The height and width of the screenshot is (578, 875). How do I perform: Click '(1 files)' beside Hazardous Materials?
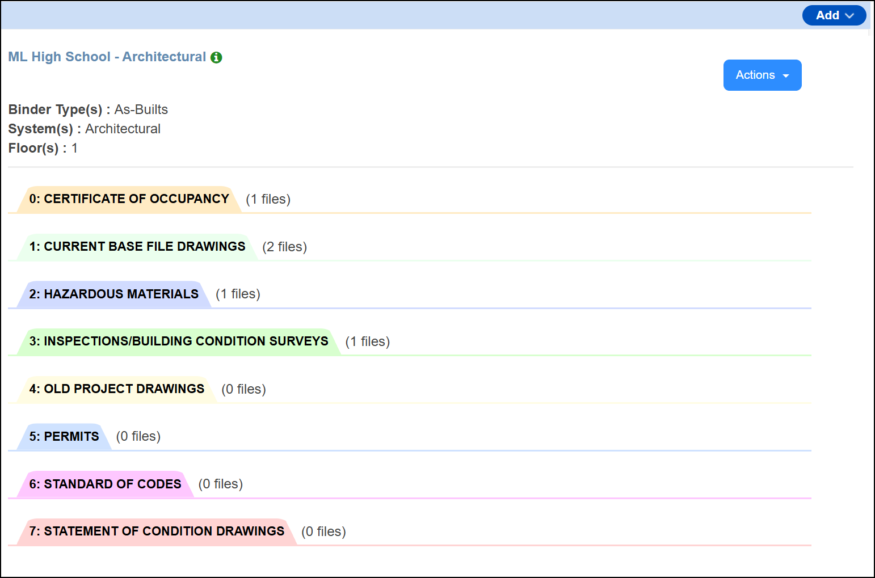(238, 294)
